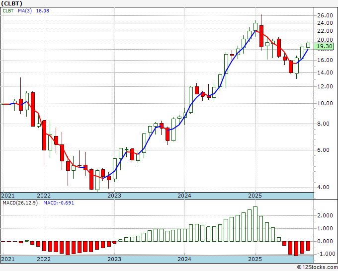Click the 2022 label on price timeline
The width and height of the screenshot is (338, 271).
(44, 196)
